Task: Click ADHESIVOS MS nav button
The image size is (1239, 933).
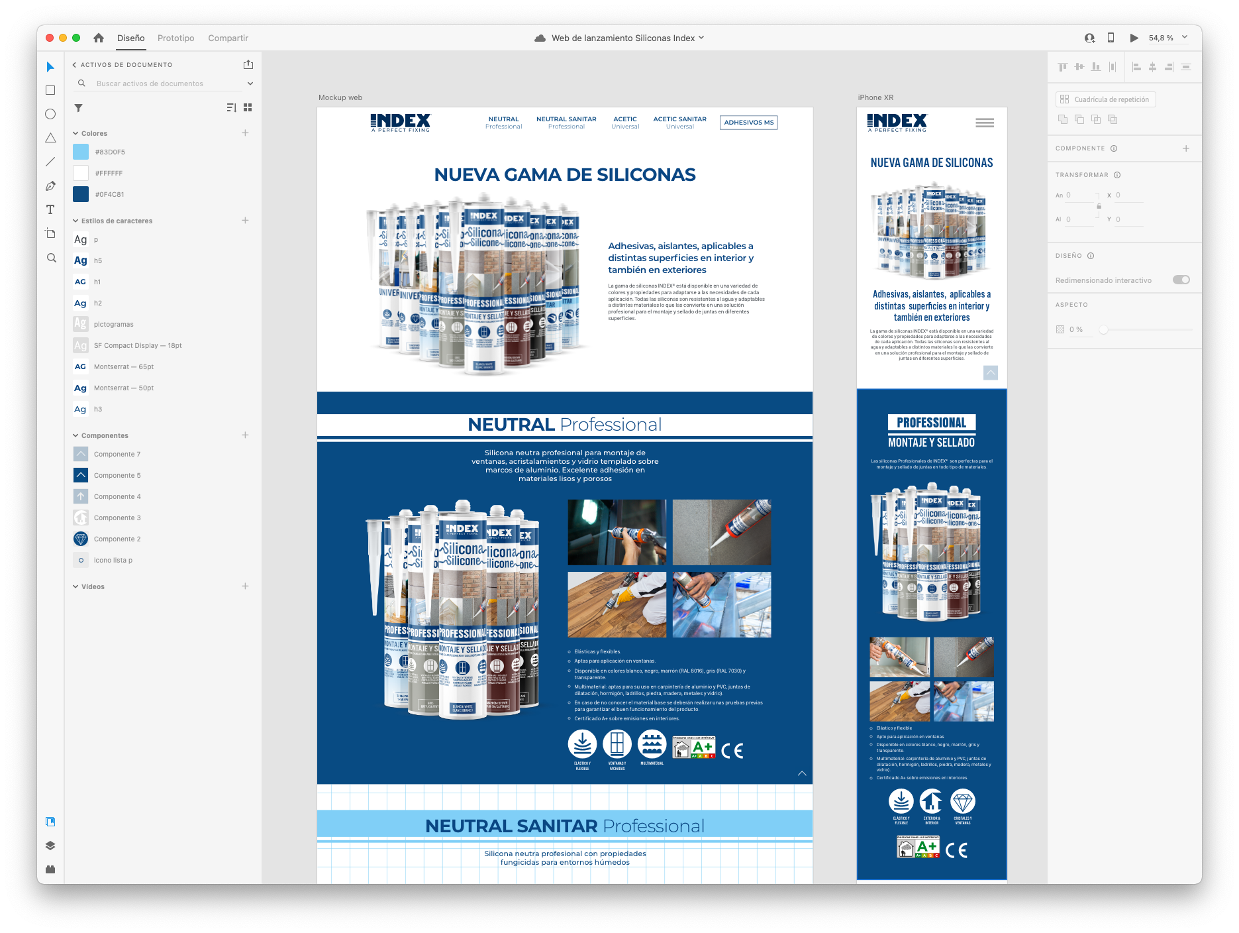Action: coord(749,123)
